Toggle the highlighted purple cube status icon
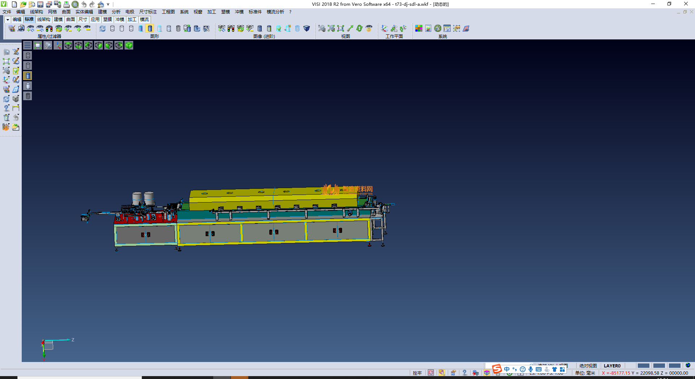 (487, 373)
